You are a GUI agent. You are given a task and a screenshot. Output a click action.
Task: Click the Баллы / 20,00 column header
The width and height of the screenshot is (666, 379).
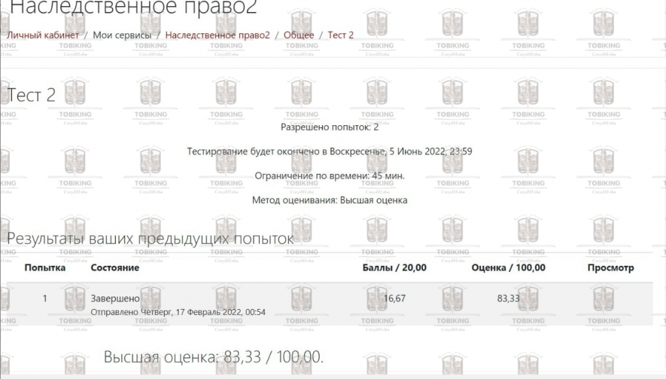[x=394, y=268]
